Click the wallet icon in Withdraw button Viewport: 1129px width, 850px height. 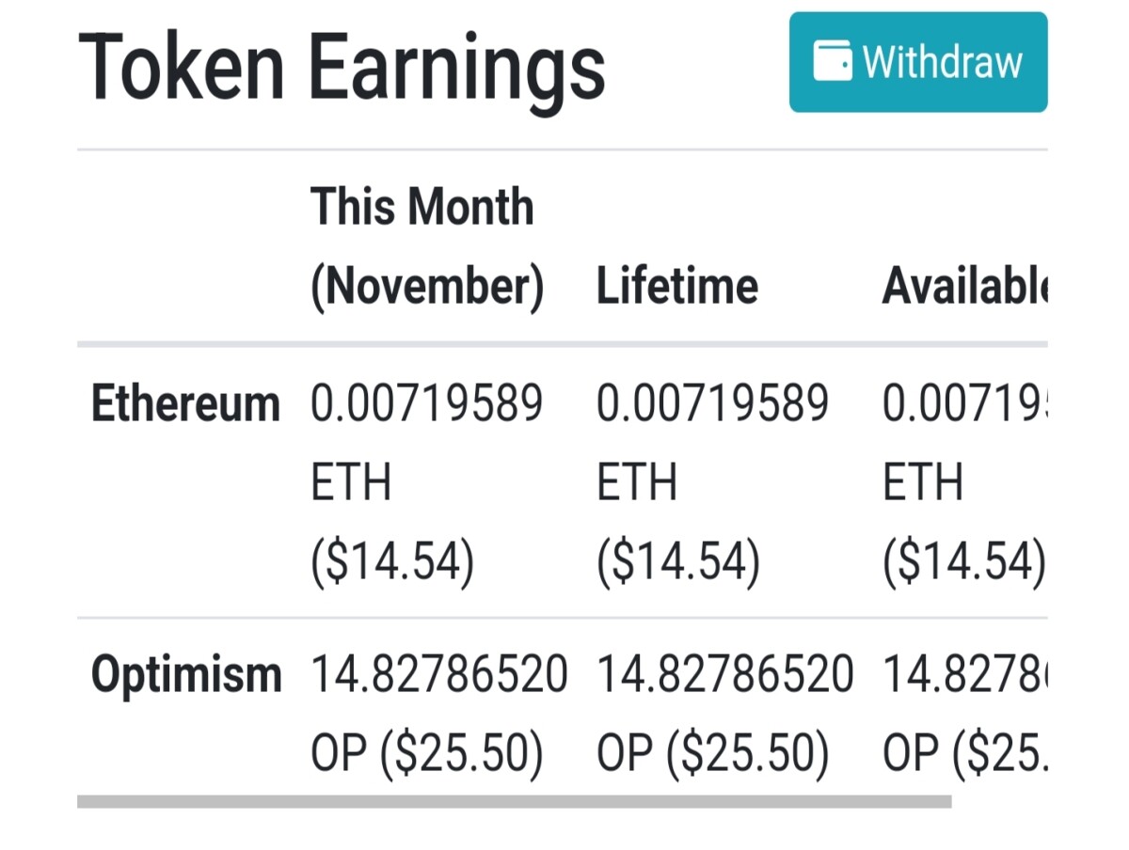tap(833, 61)
